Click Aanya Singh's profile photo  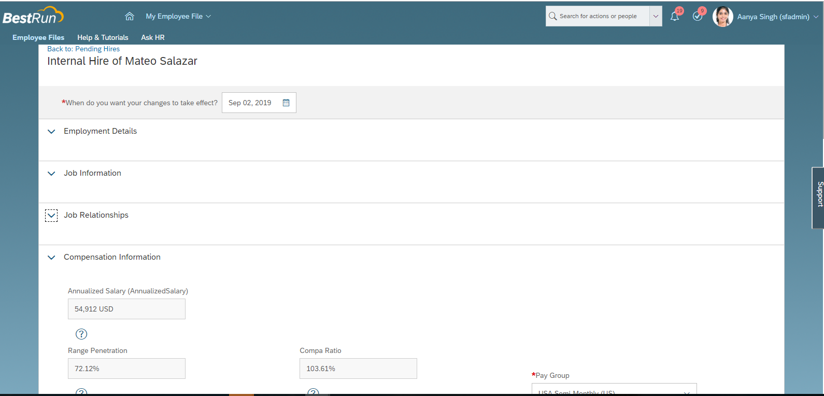pyautogui.click(x=723, y=17)
